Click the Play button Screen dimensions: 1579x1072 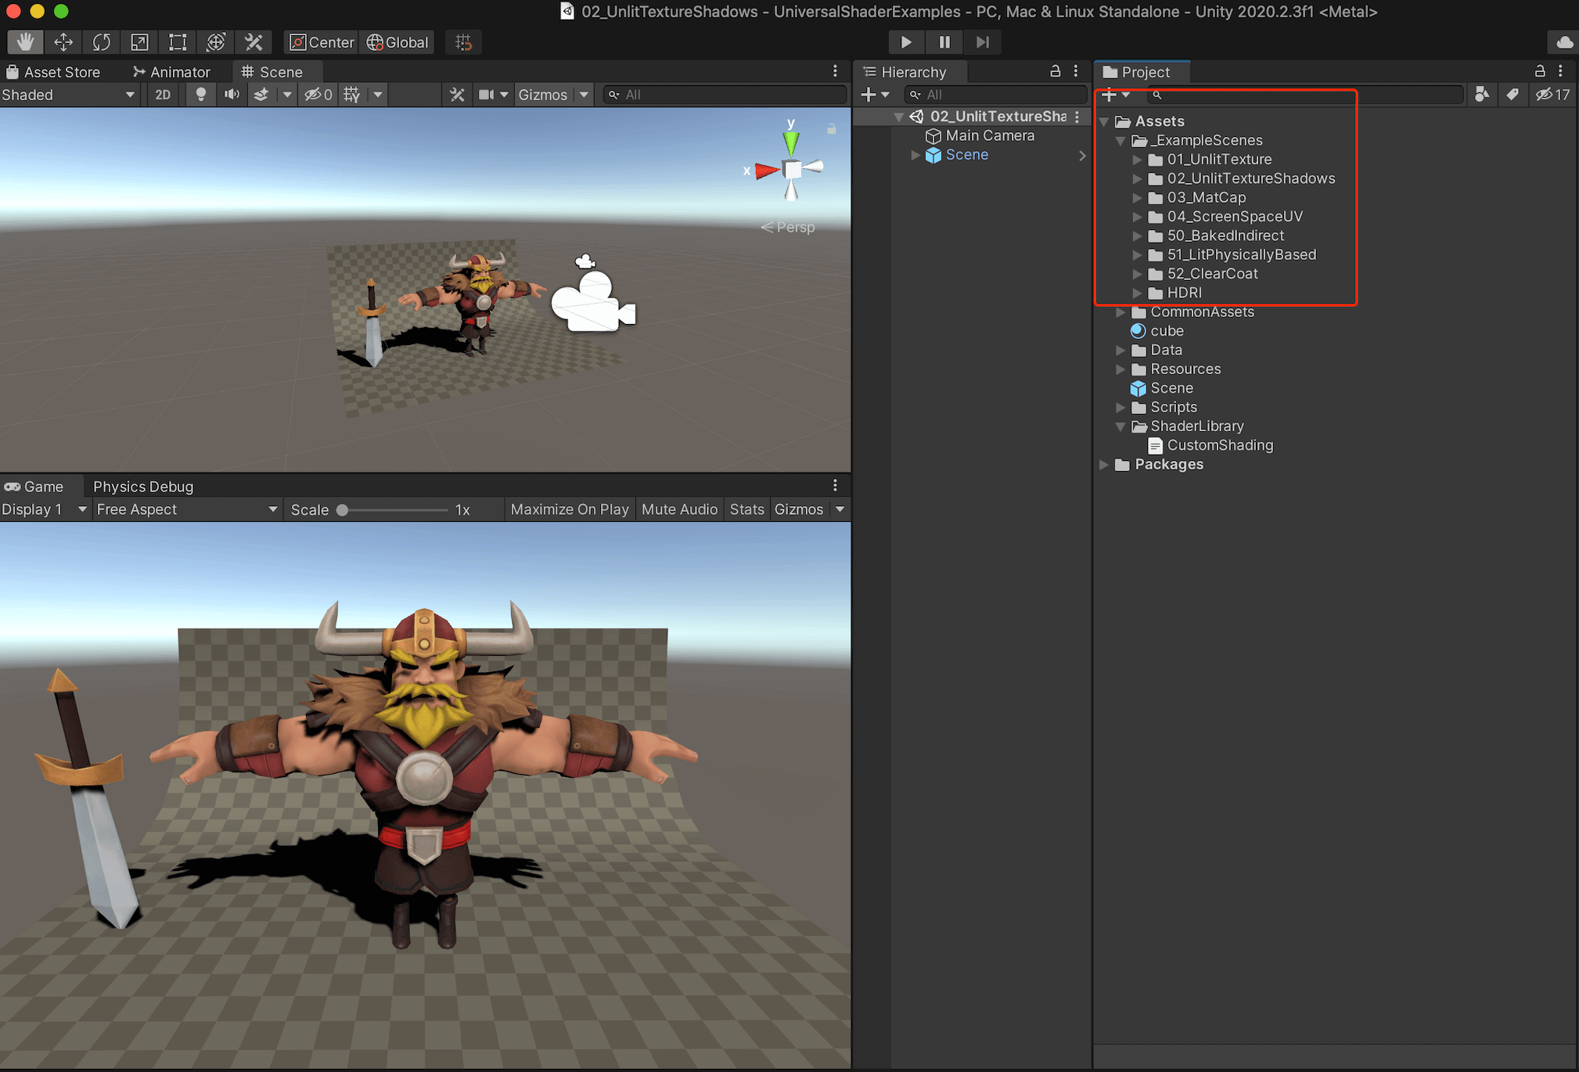[x=905, y=42]
